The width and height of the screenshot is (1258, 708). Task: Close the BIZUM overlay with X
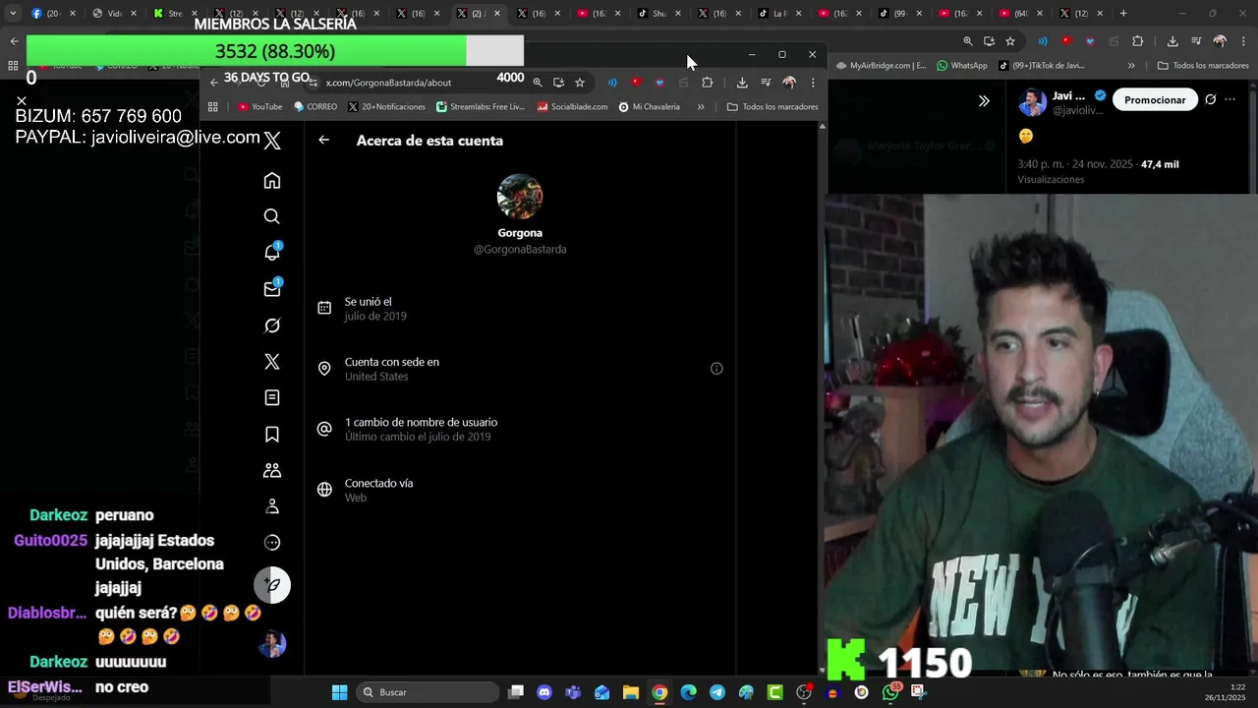[x=21, y=100]
